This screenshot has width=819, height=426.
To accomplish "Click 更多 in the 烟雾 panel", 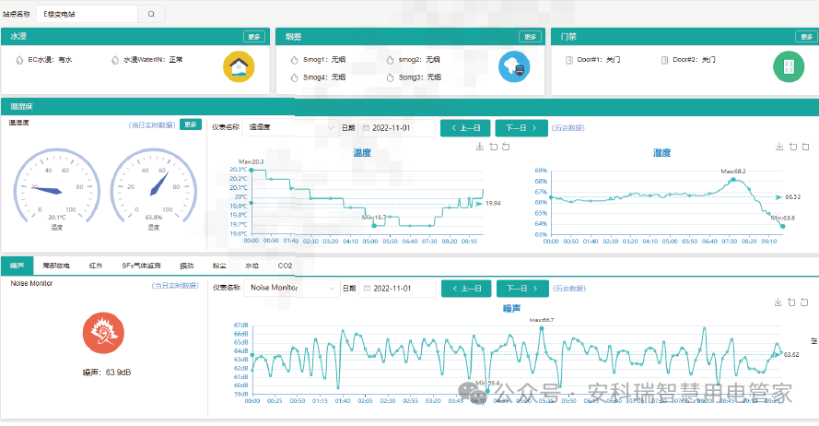I will pos(530,37).
